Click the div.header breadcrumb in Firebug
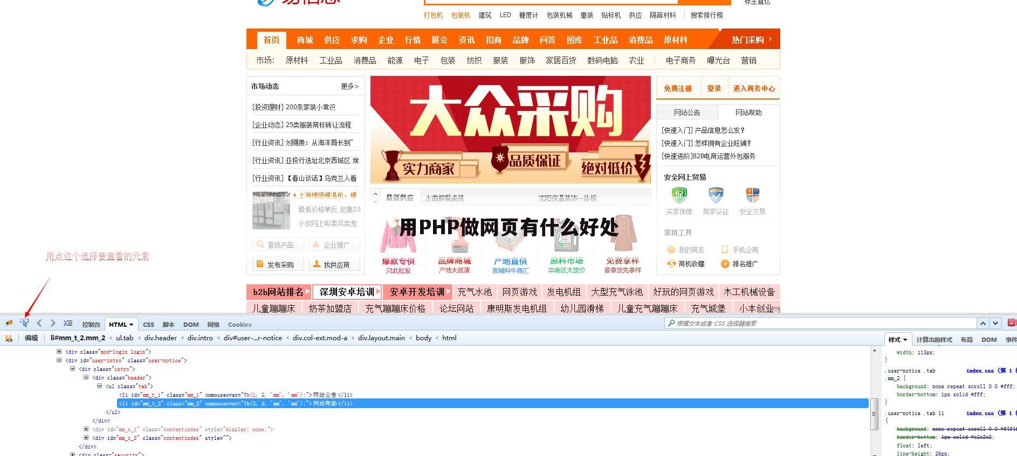The image size is (1017, 456). click(160, 338)
